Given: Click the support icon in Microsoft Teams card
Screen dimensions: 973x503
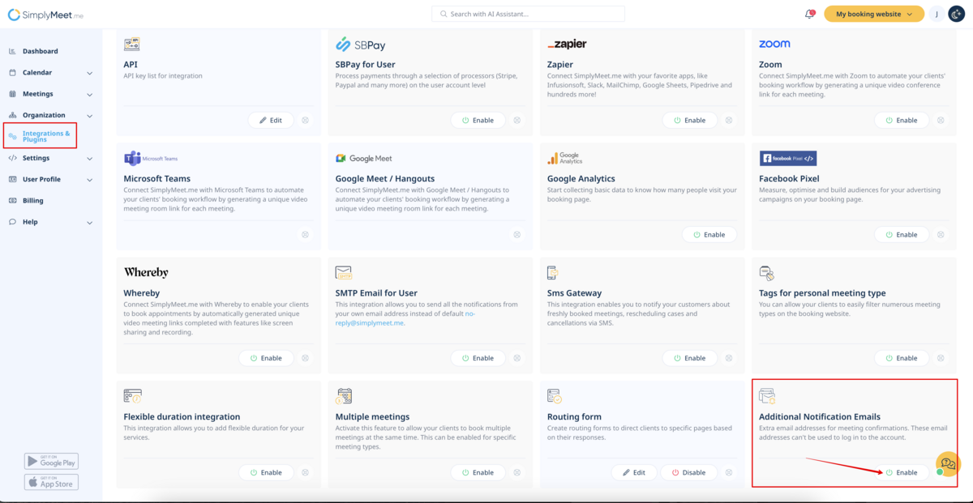Looking at the screenshot, I should [x=305, y=235].
